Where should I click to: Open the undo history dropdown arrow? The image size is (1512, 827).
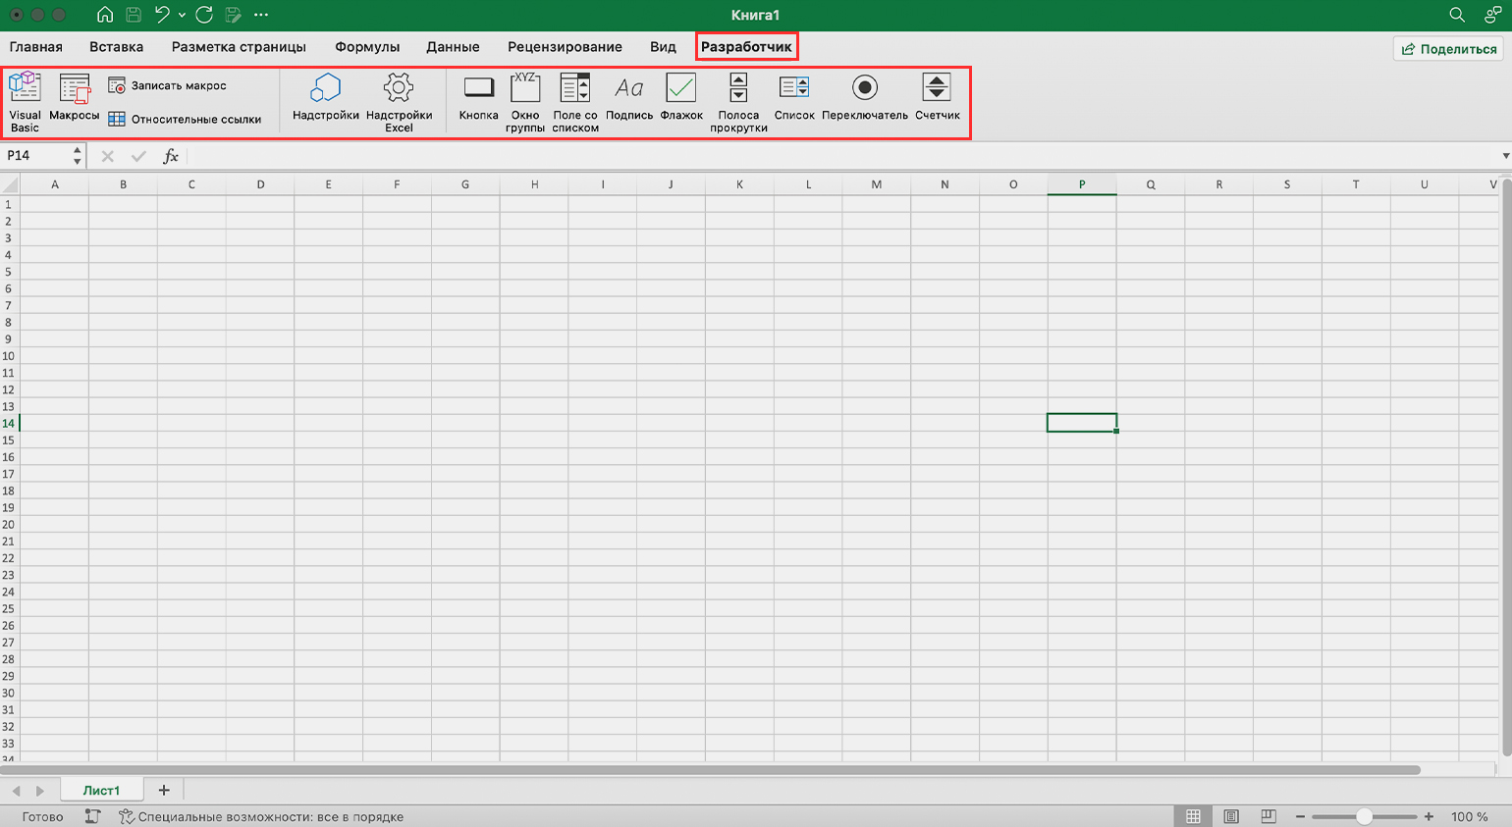coord(182,16)
